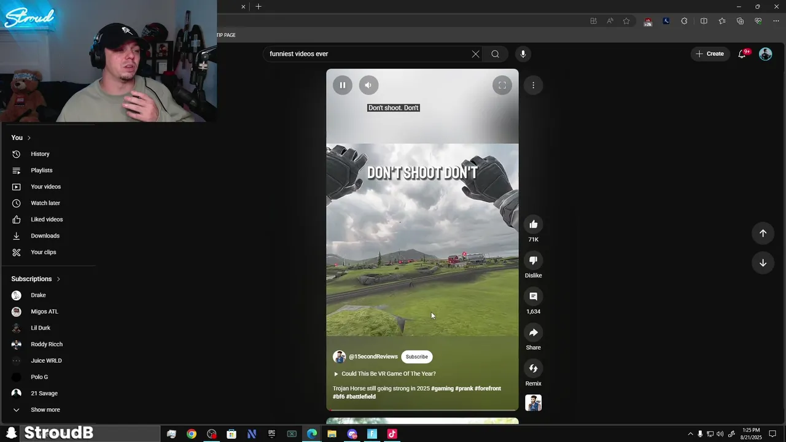This screenshot has height=442, width=786.
Task: Open 'Could This Be VR Game Of The Year?' video
Action: point(388,374)
